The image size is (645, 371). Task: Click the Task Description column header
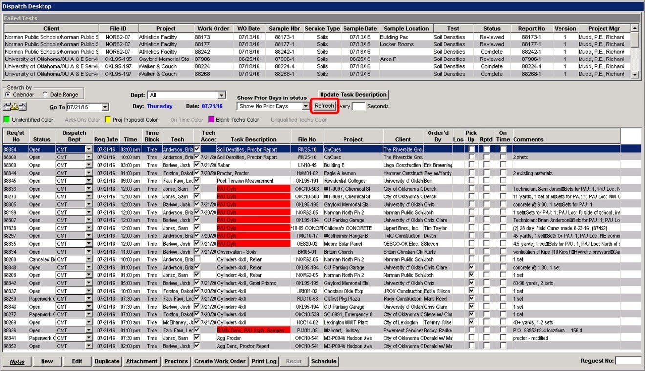click(254, 136)
